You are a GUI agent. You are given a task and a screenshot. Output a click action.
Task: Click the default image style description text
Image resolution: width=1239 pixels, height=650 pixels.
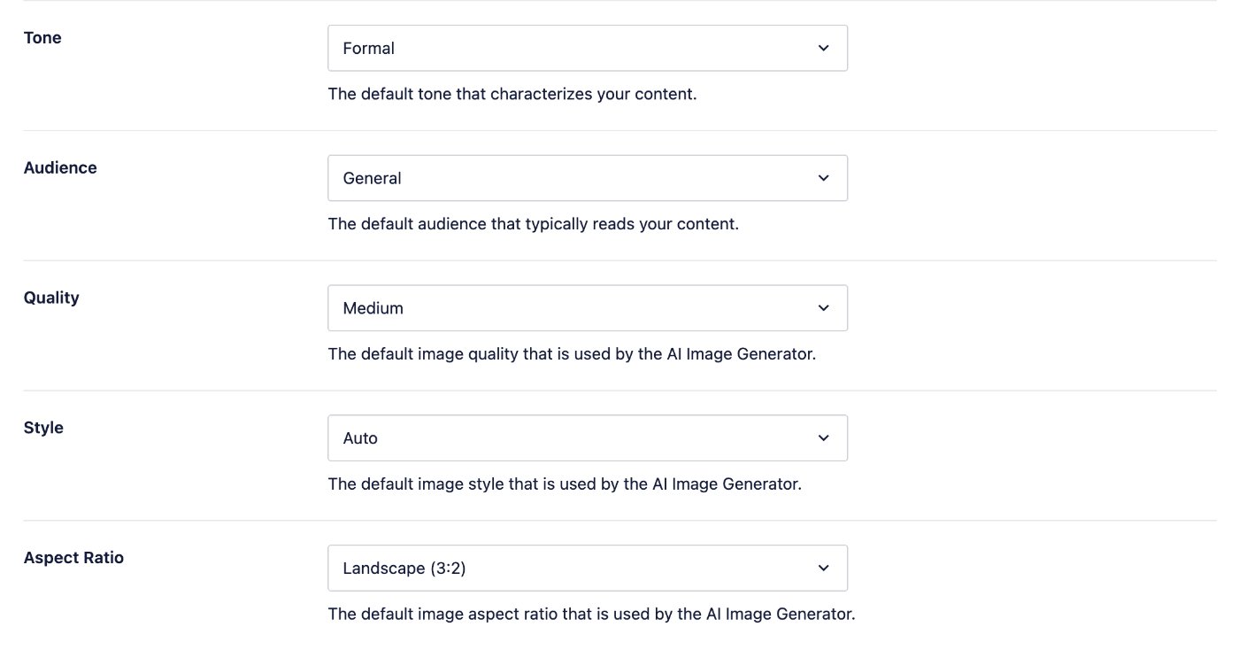[565, 484]
